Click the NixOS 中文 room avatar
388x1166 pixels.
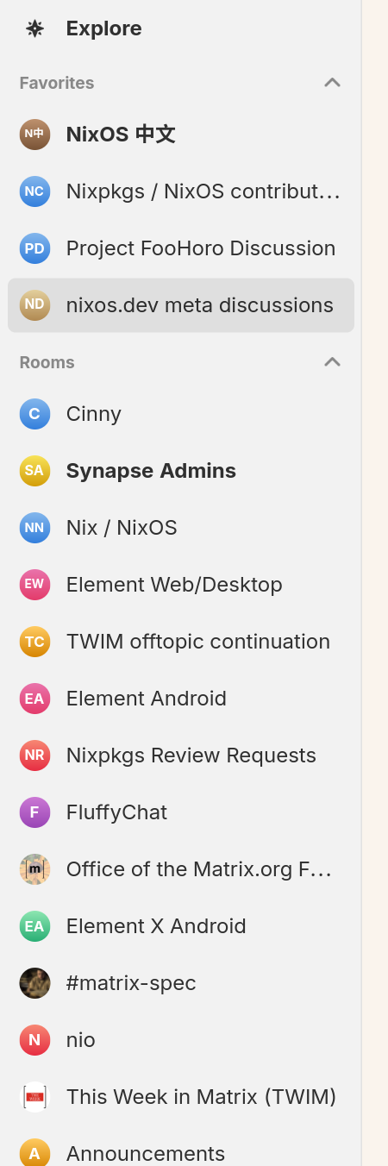tap(34, 135)
